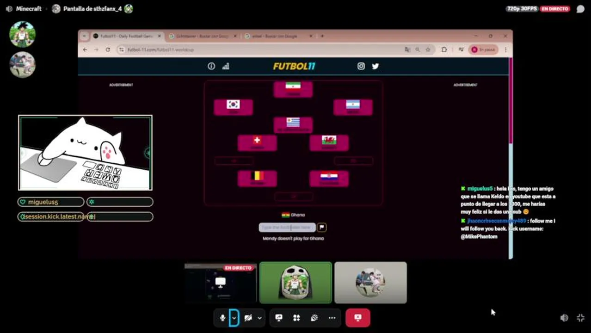Select the grey participant tile
Screen dimensions: 591x333
point(370,283)
